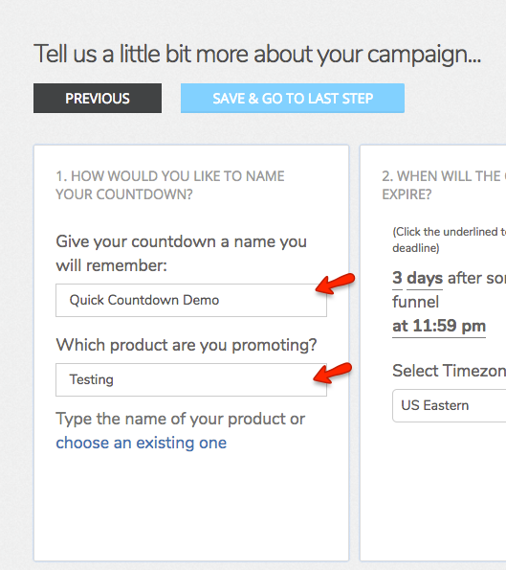Click the step 2 expire section heading
The image size is (506, 570).
tap(444, 186)
